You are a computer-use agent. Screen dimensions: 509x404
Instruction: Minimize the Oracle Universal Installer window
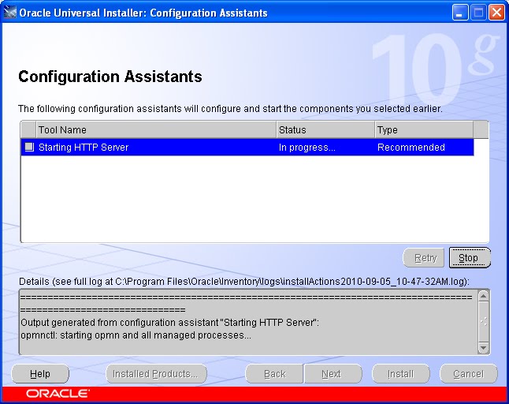[x=459, y=13]
